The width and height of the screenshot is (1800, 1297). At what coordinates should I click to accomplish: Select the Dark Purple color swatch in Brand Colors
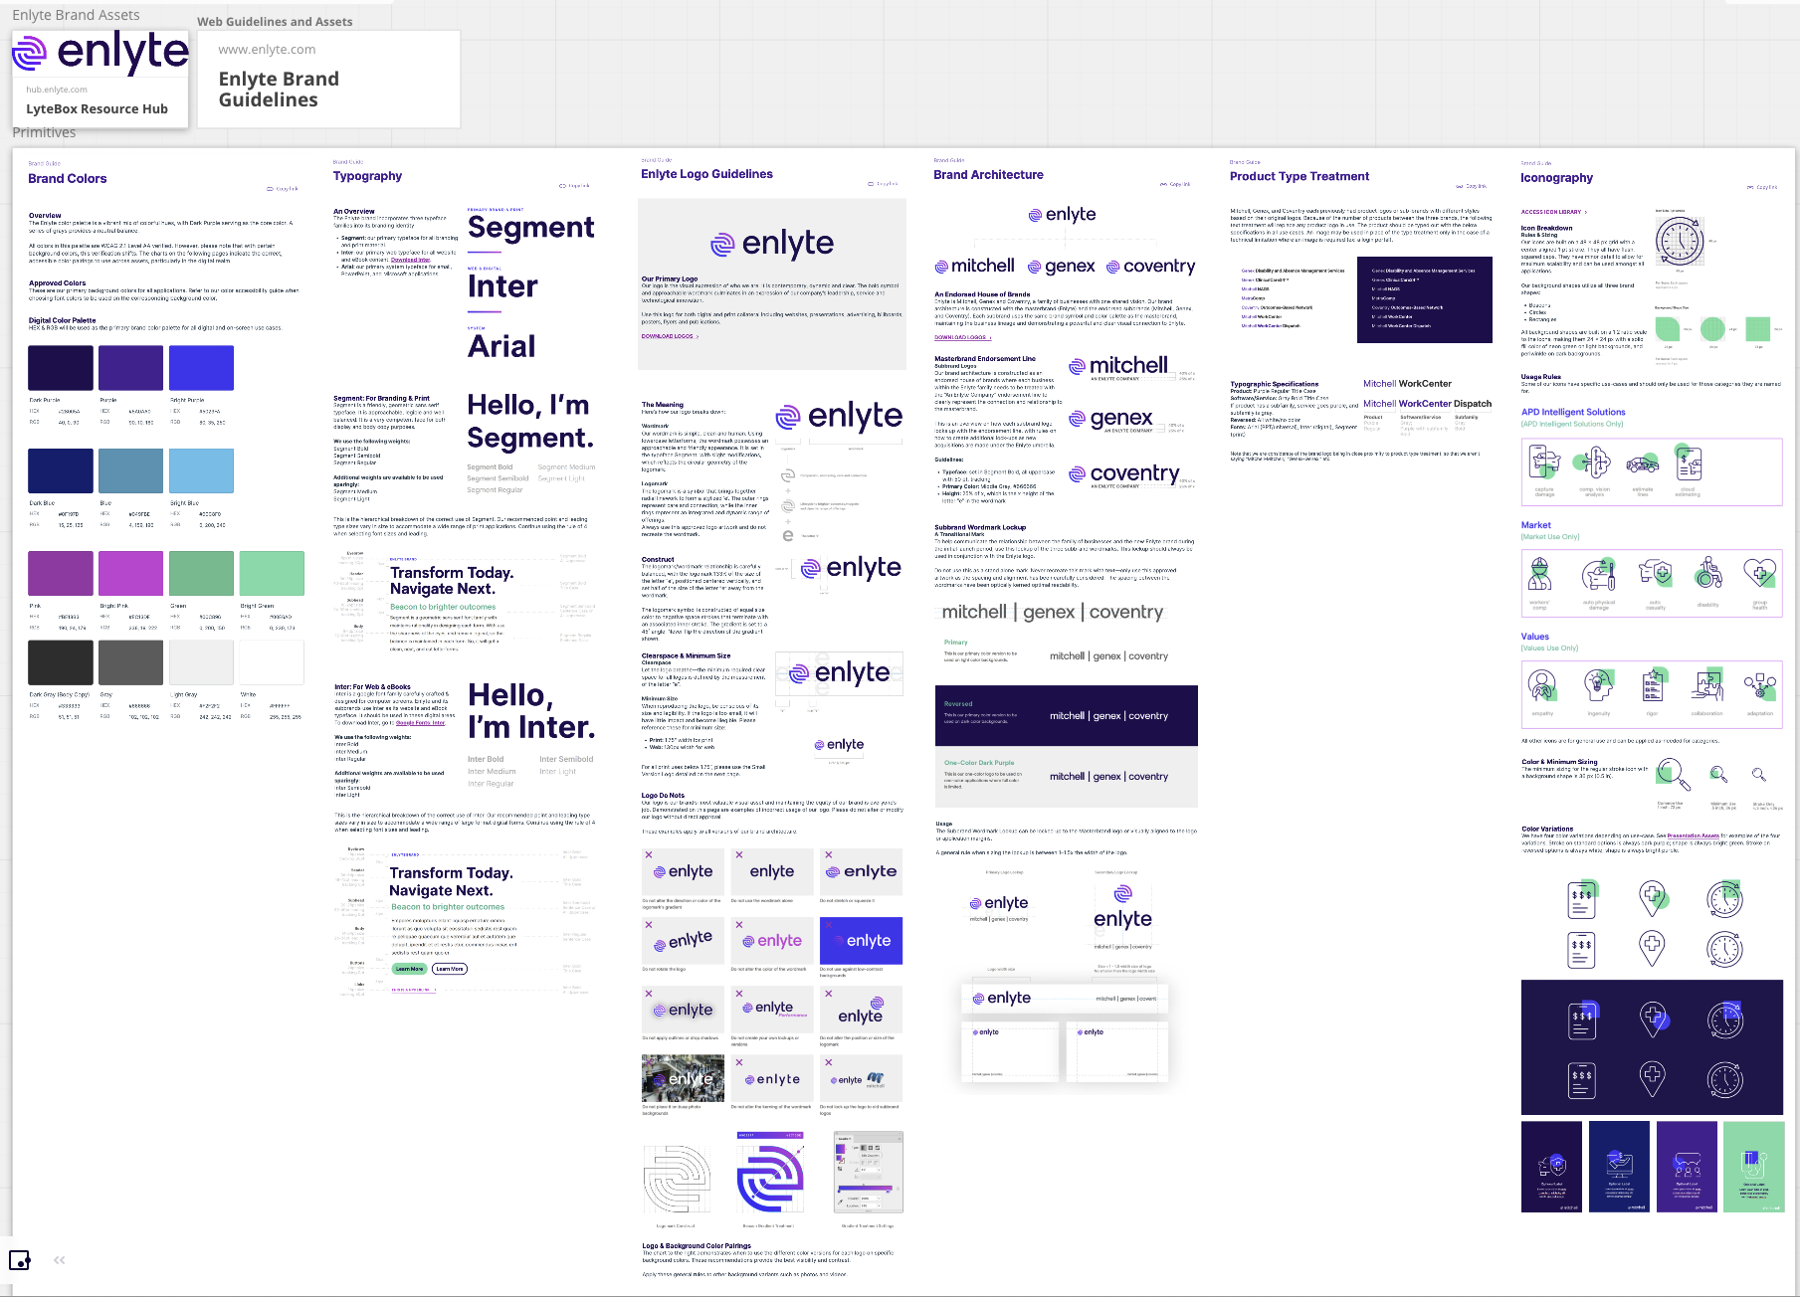click(x=60, y=367)
